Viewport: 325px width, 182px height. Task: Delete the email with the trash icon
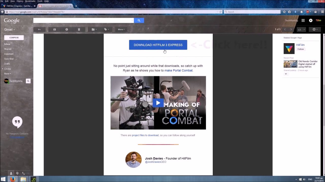pyautogui.click(x=79, y=29)
